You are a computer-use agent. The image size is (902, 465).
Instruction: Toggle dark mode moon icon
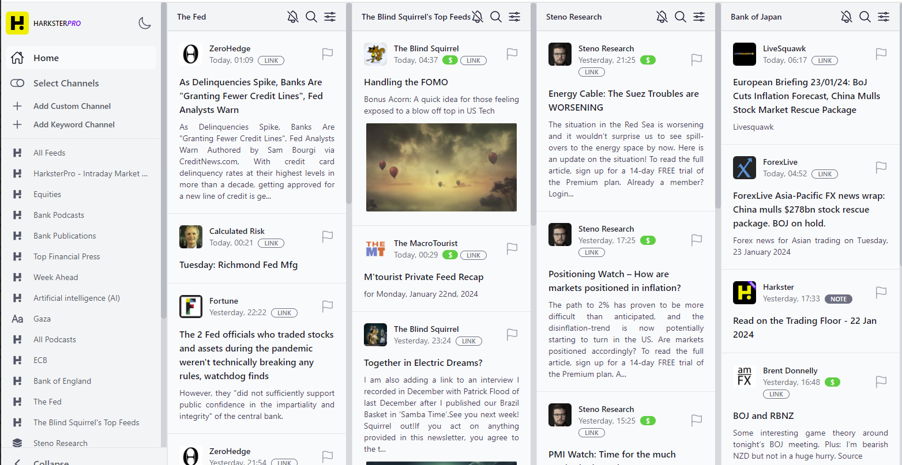145,23
